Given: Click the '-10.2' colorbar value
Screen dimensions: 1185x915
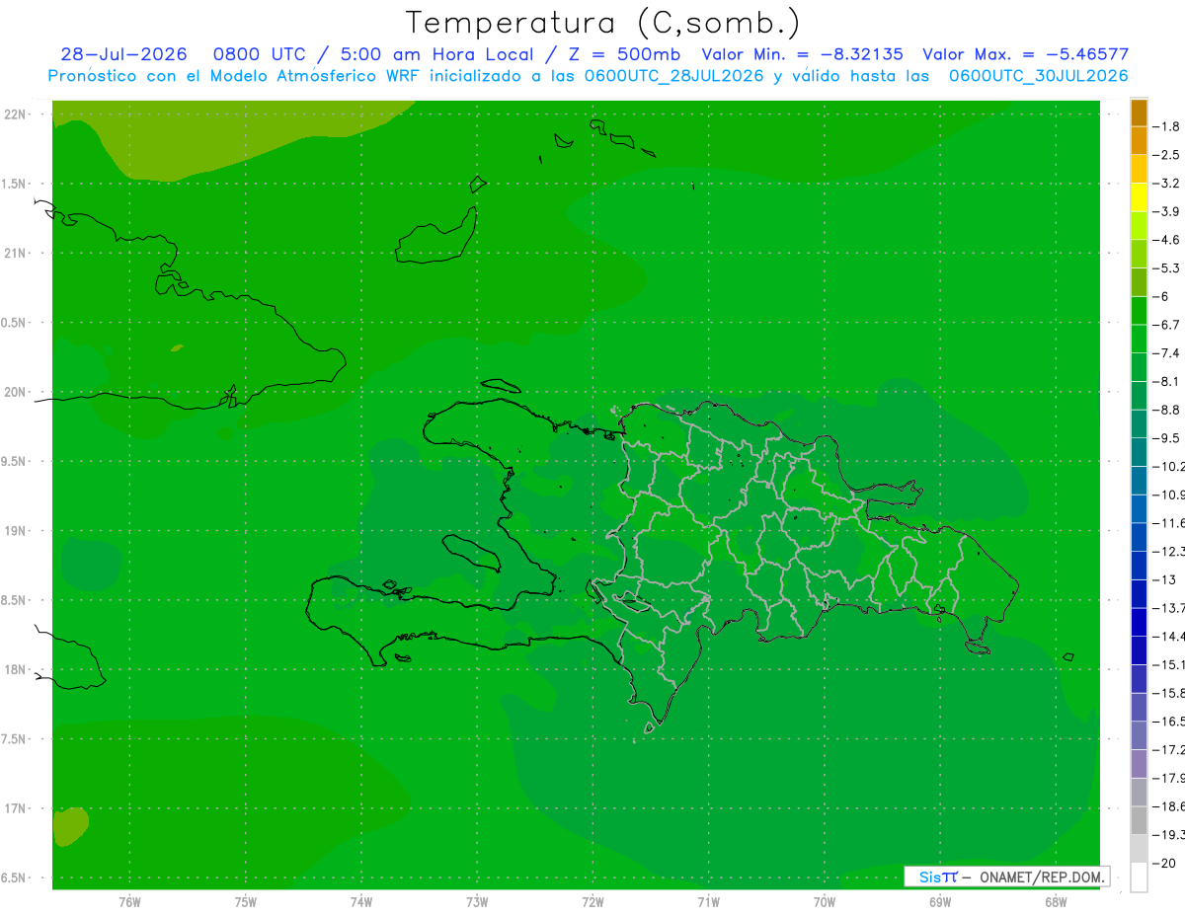Looking at the screenshot, I should click(1170, 466).
